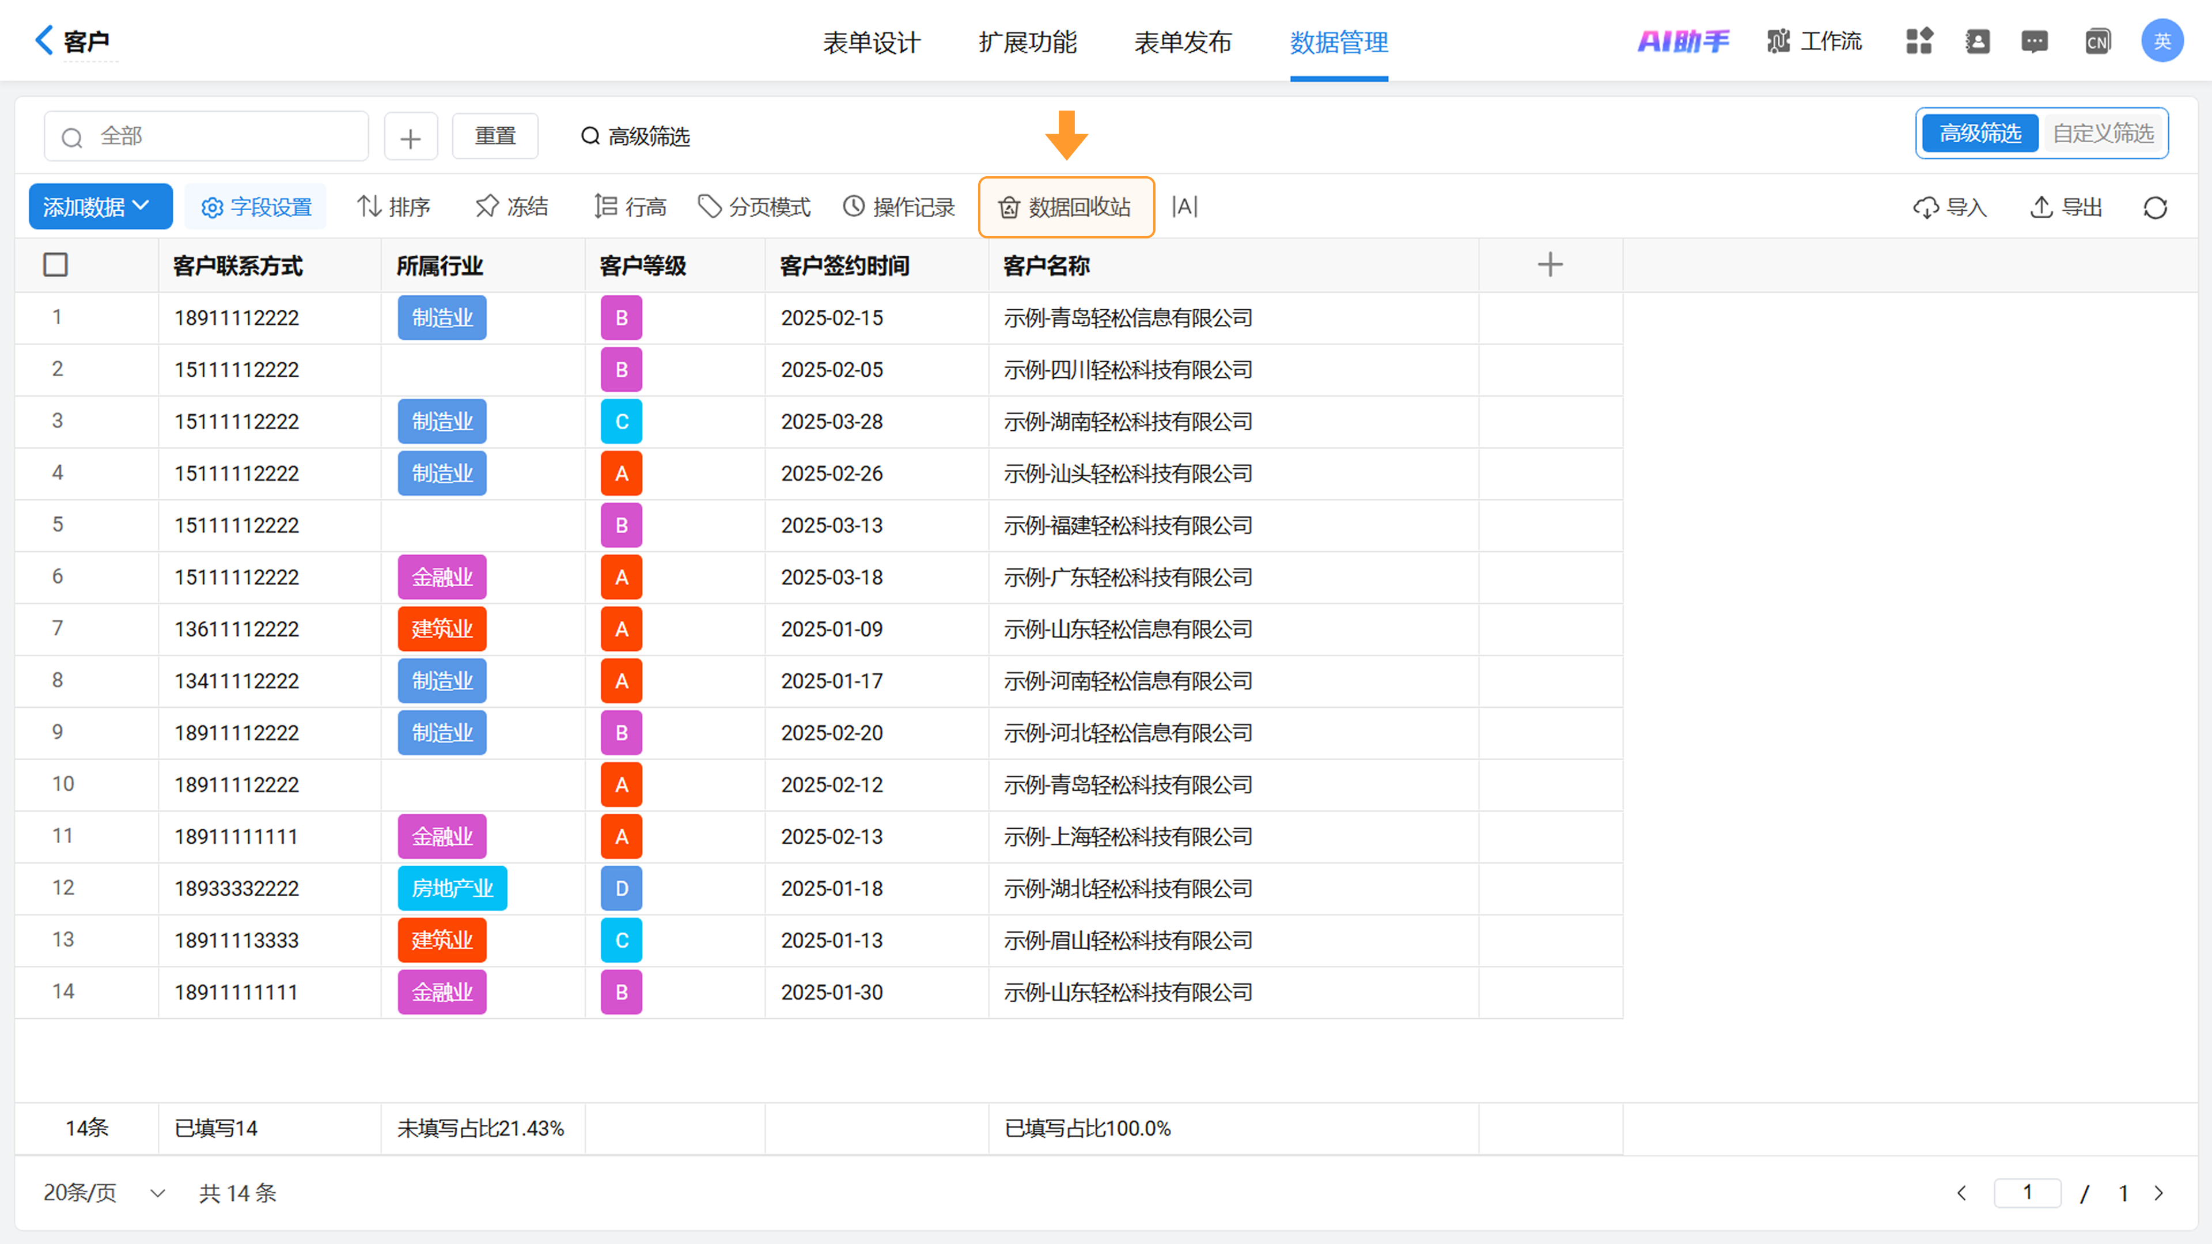Click the 重置 reset button
This screenshot has width=2212, height=1244.
click(495, 136)
